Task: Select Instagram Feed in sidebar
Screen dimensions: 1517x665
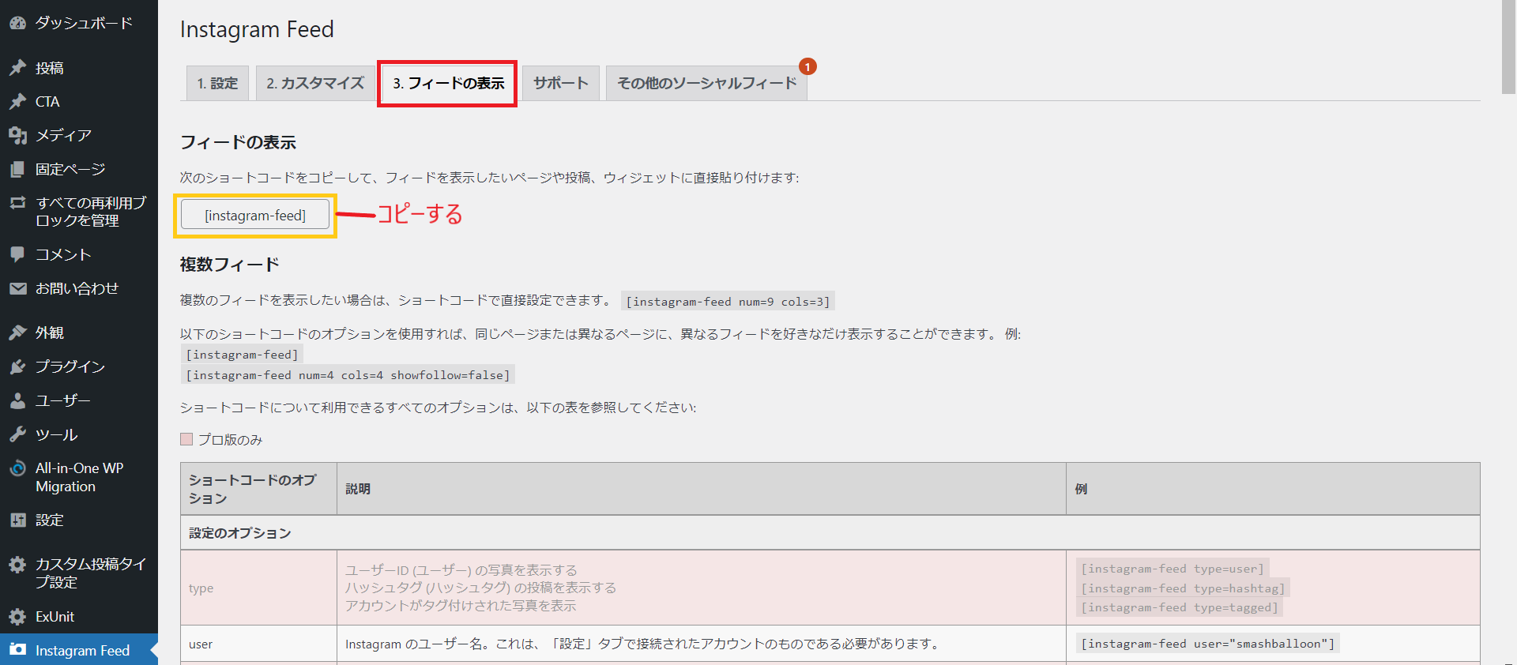Action: coord(79,650)
